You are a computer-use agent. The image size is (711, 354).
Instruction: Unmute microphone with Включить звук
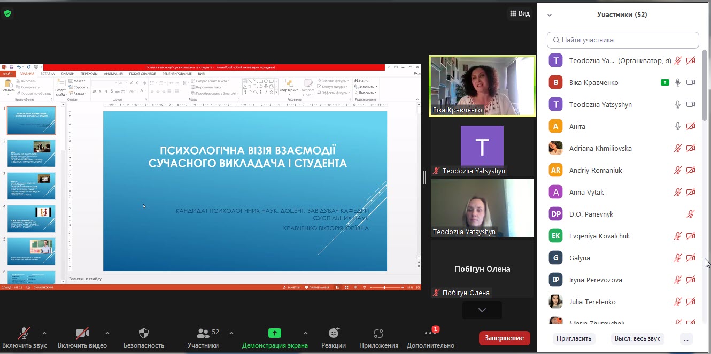pyautogui.click(x=24, y=334)
